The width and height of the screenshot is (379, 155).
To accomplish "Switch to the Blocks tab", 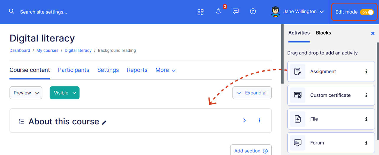I will (x=323, y=33).
